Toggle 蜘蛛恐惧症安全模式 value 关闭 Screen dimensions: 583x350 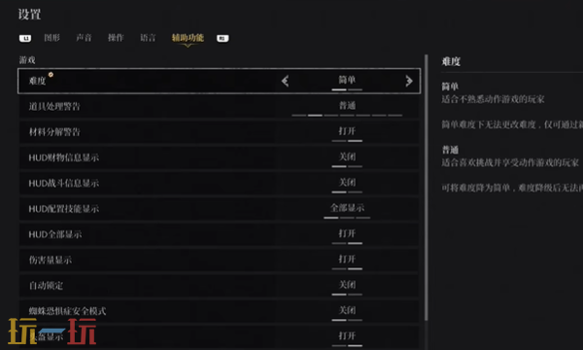click(347, 310)
